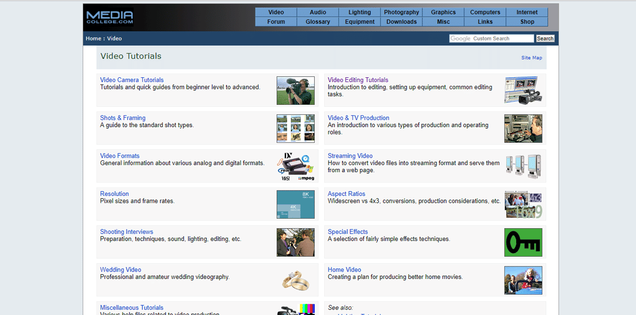Viewport: 636px width, 315px height.
Task: Click the Home breadcrumb link
Action: [x=93, y=39]
